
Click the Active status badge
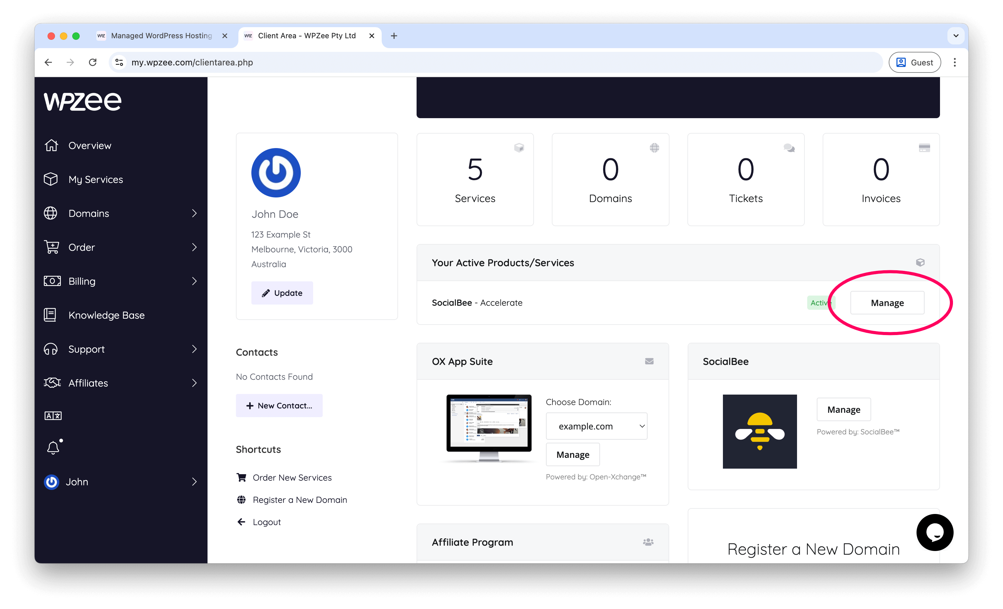pos(820,303)
